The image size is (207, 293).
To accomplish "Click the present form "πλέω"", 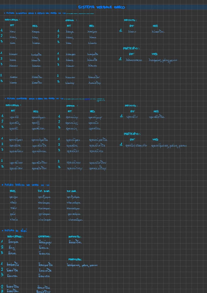I will coord(13,203).
